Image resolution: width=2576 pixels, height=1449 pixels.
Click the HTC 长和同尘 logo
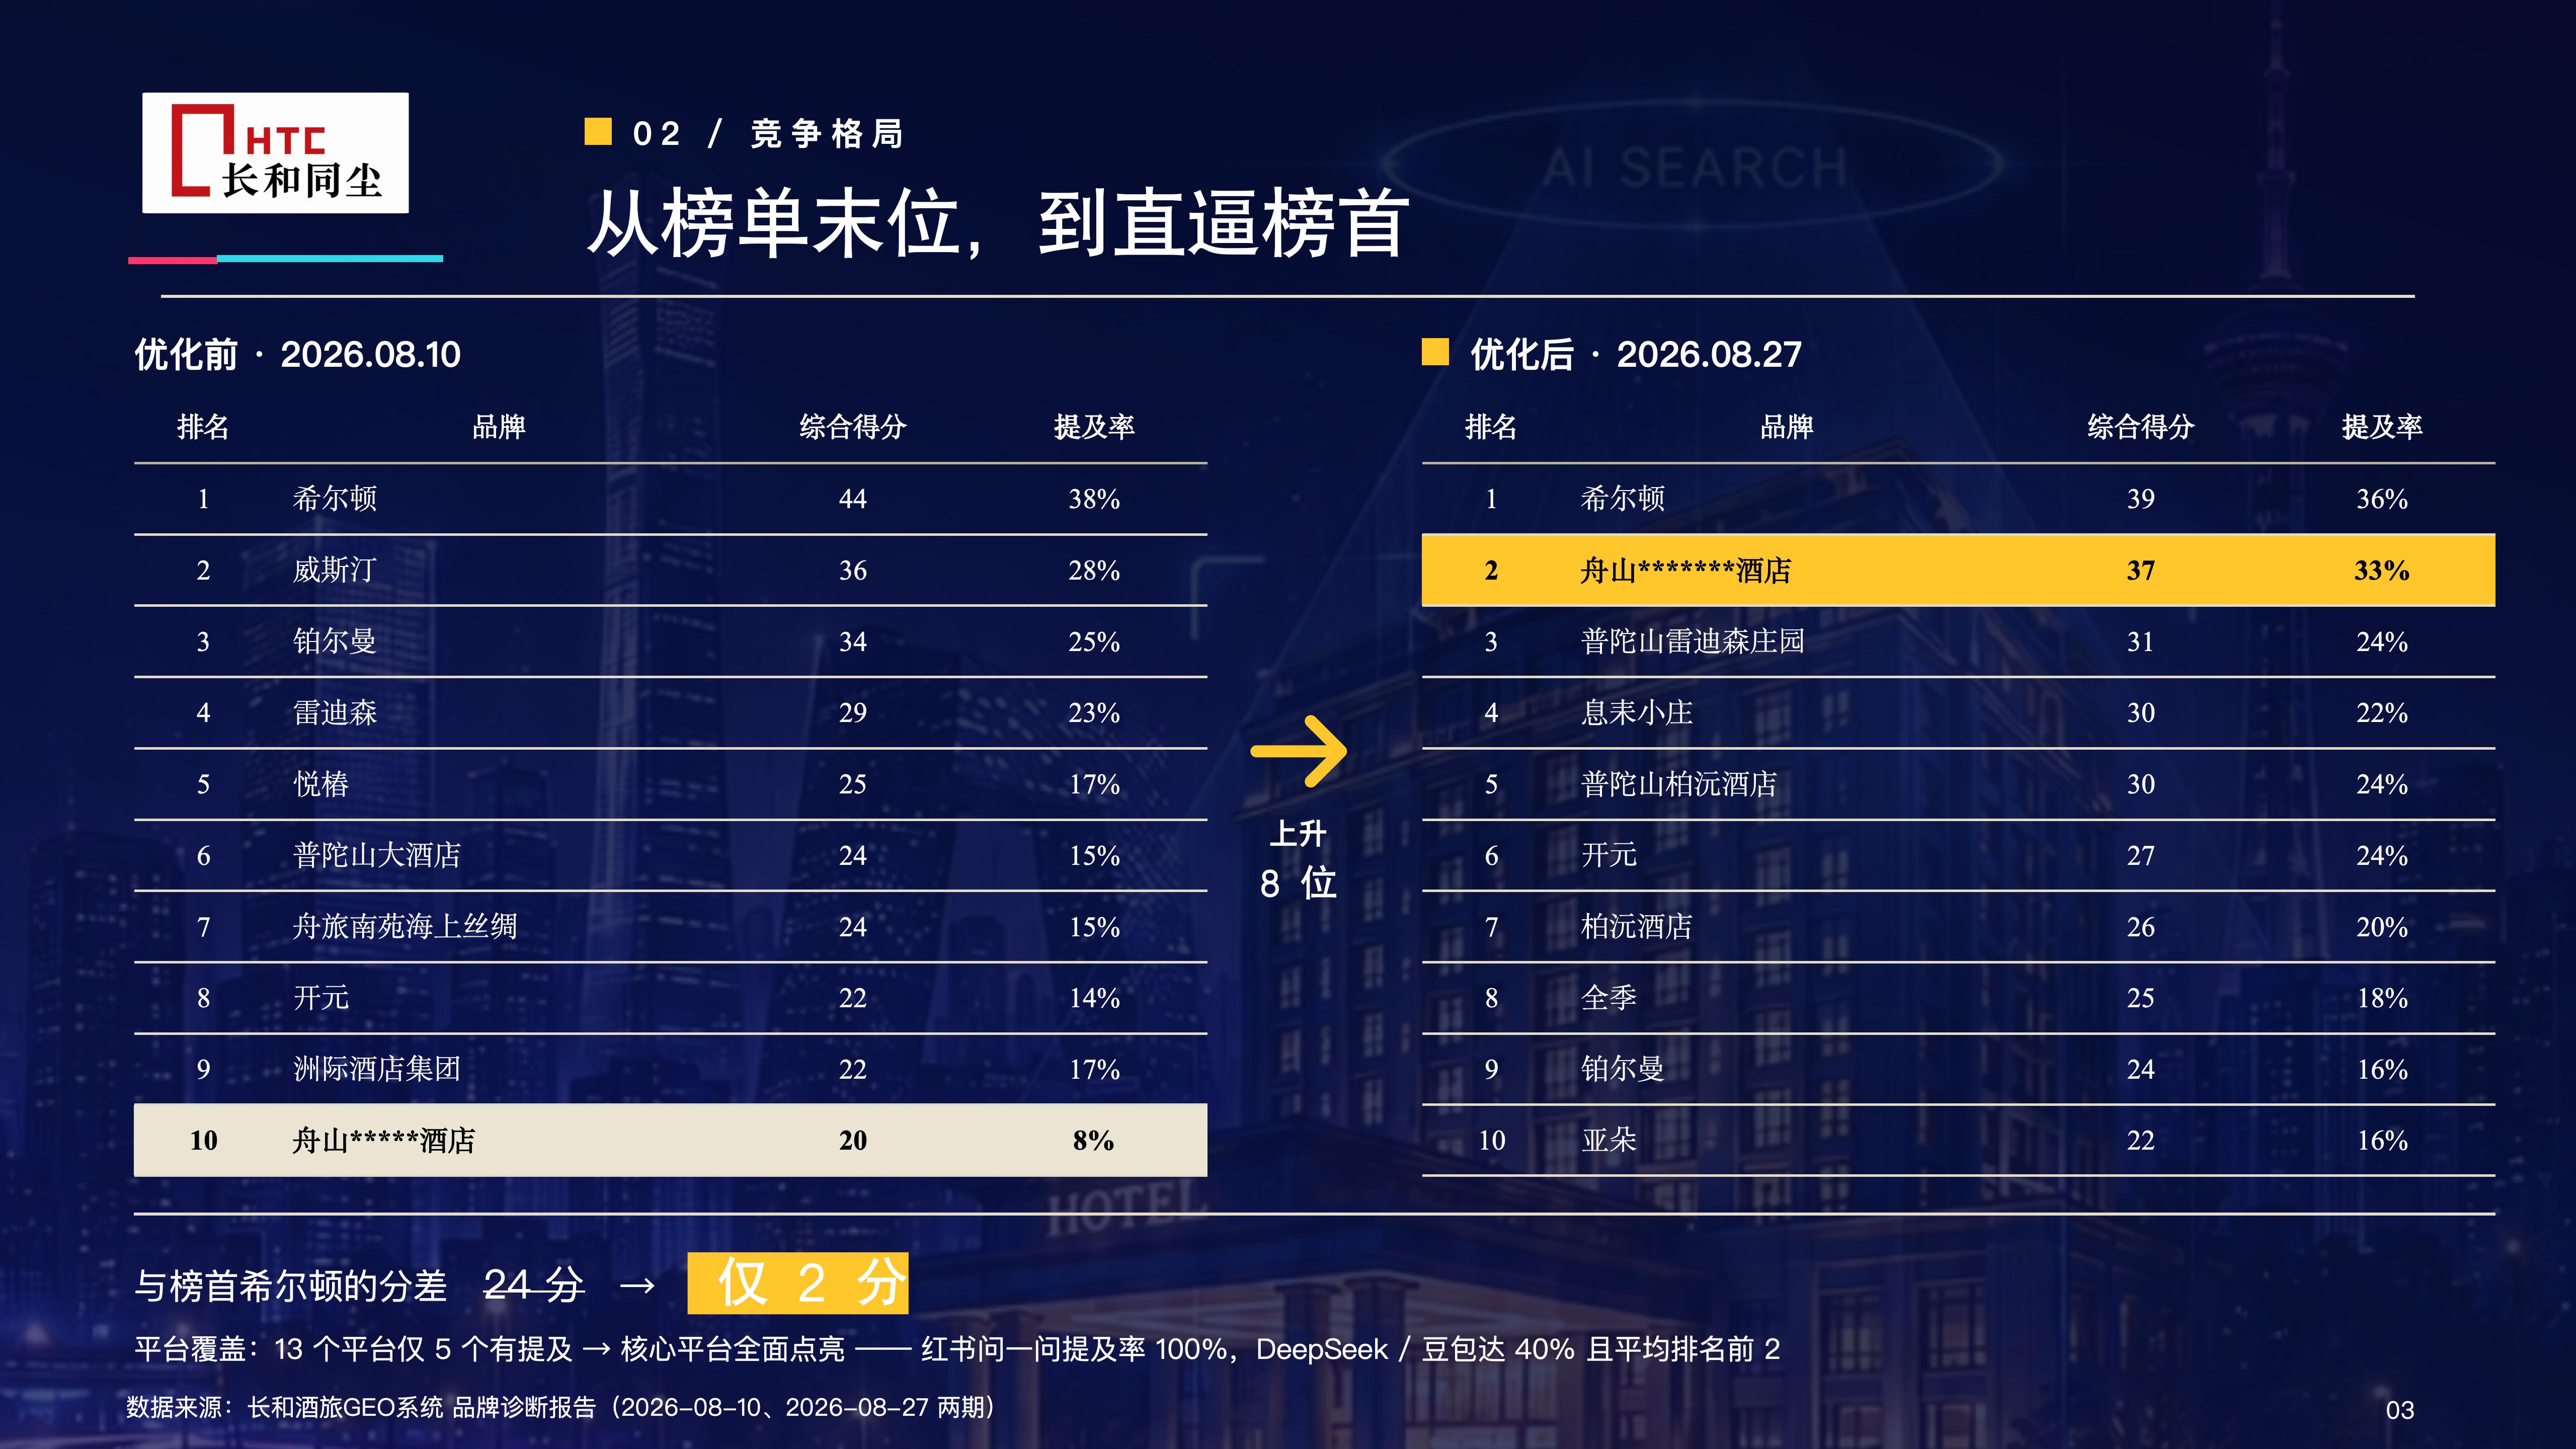[275, 153]
